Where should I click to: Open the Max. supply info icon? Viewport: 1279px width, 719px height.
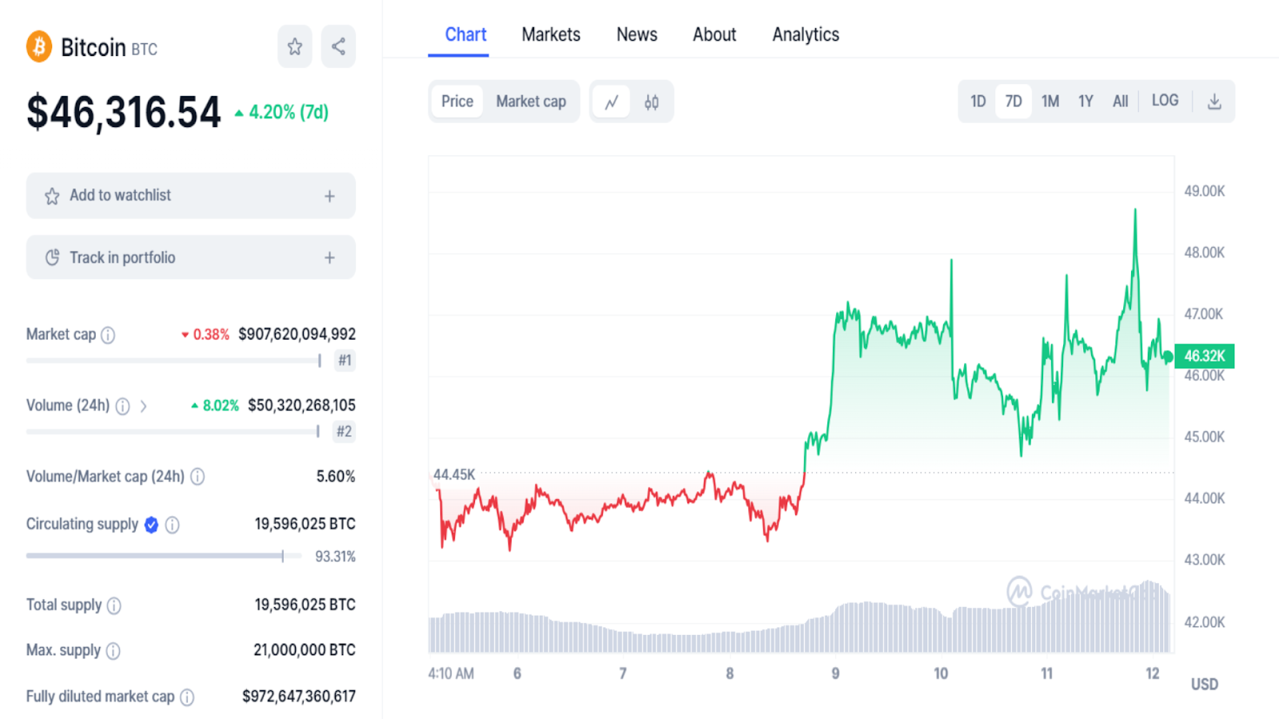point(114,651)
